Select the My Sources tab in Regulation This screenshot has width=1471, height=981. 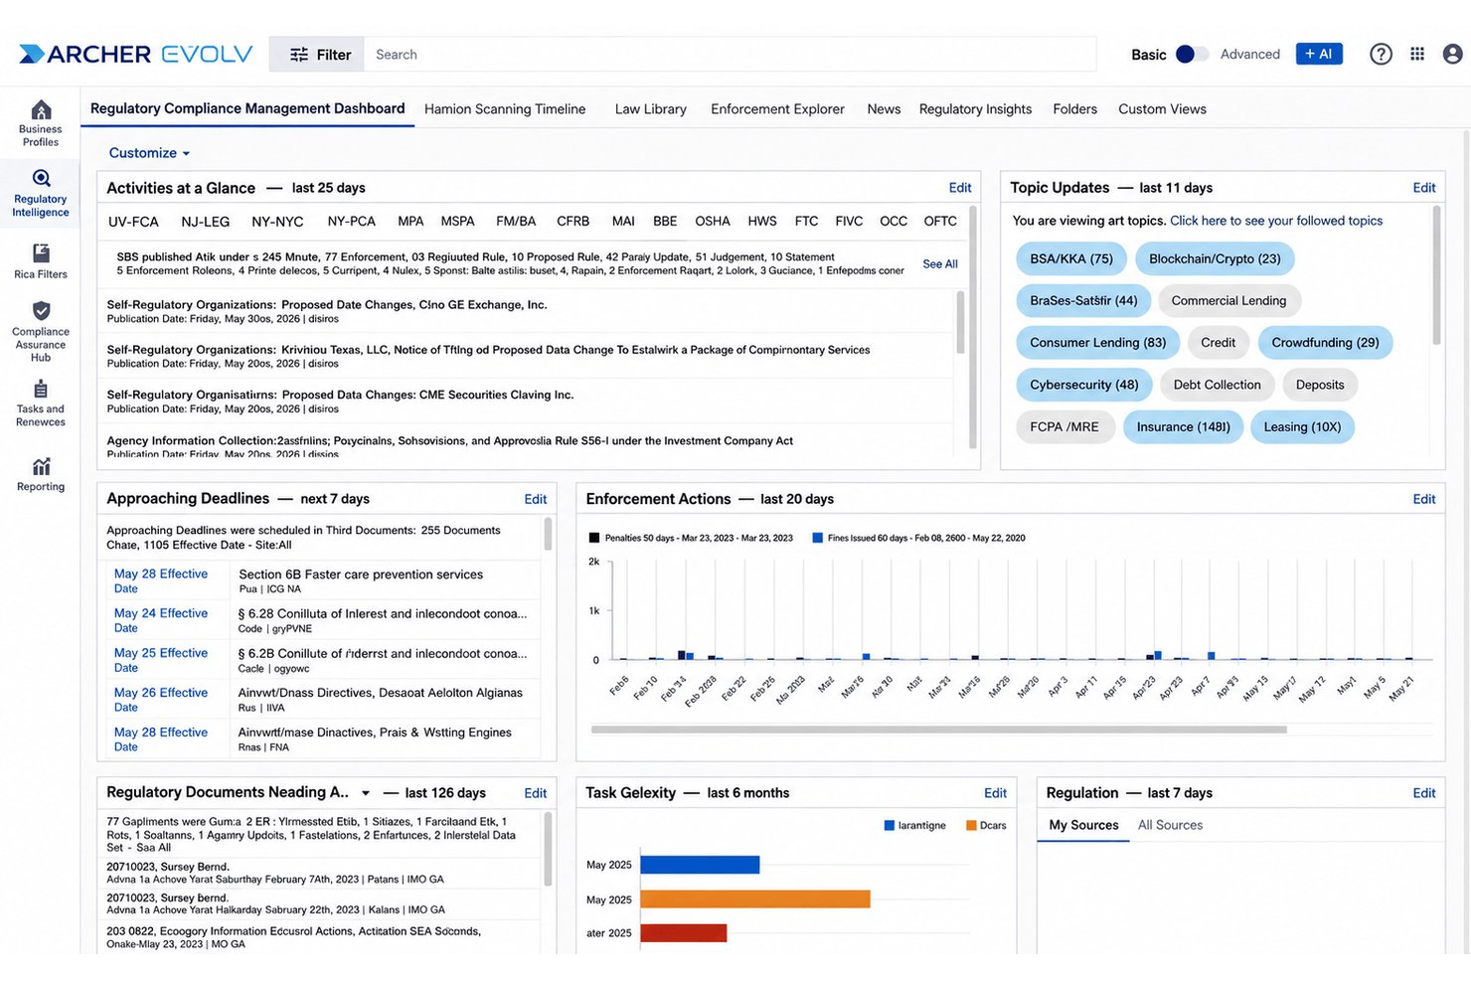point(1083,825)
